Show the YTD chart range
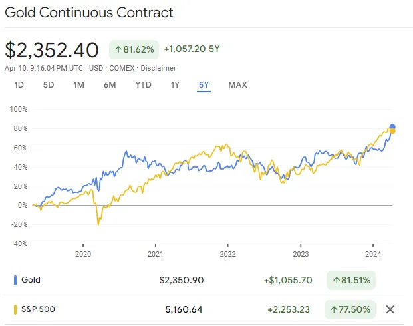Screen dimensions: 413x326 144,85
